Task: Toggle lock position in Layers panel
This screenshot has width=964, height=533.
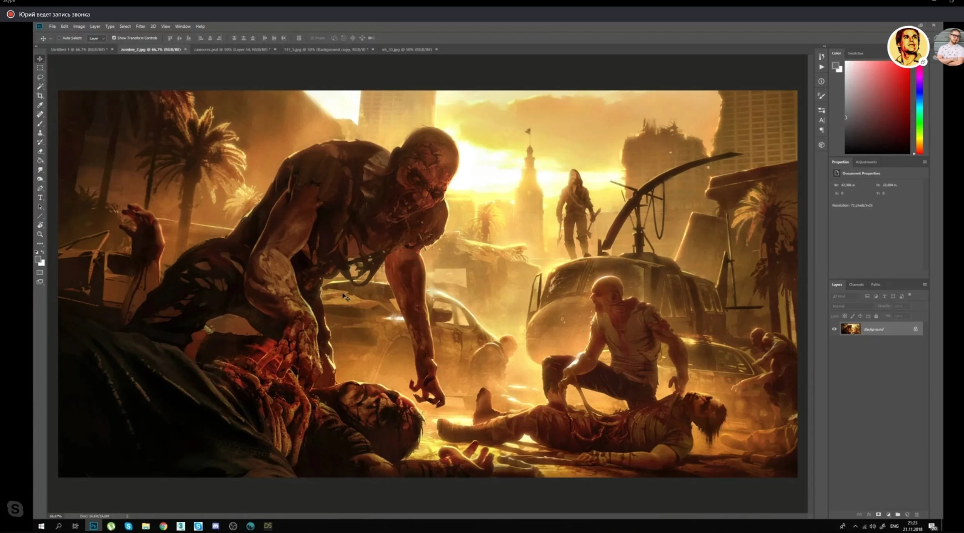Action: pyautogui.click(x=860, y=316)
